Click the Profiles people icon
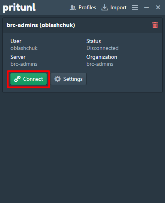The height and width of the screenshot is (203, 165). pyautogui.click(x=73, y=7)
